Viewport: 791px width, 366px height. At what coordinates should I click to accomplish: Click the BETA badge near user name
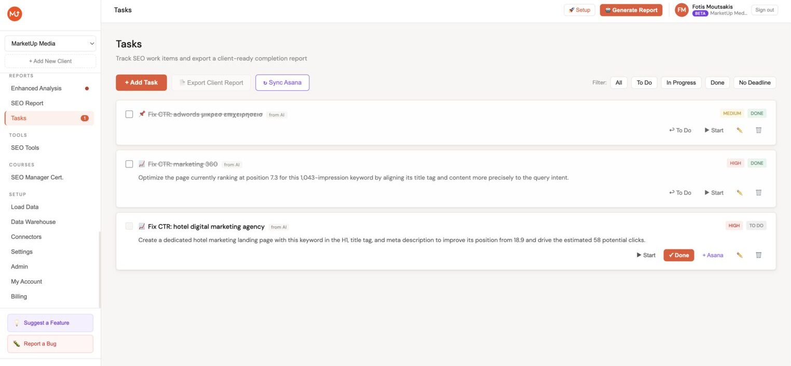coord(700,13)
